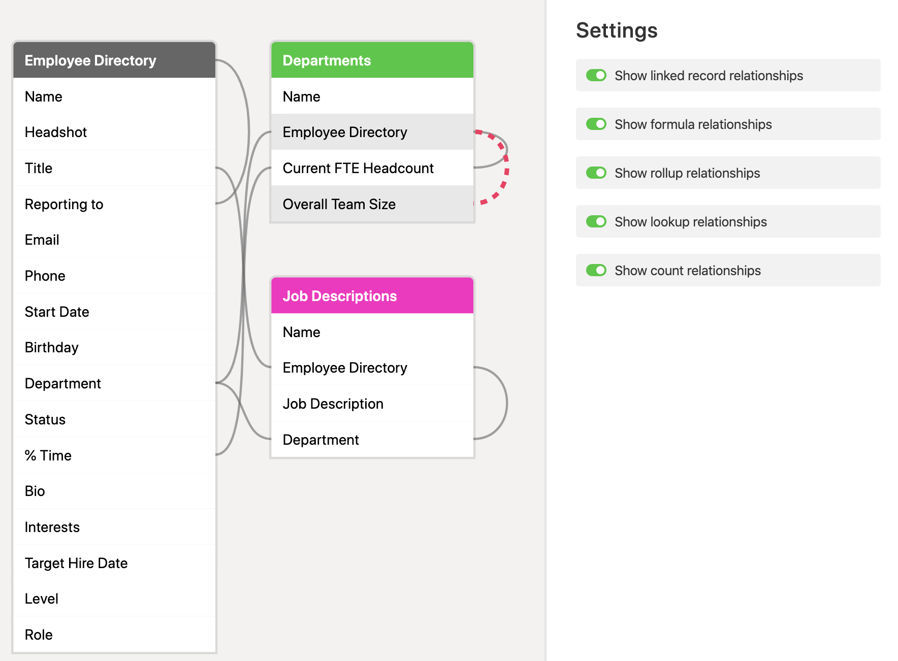The height and width of the screenshot is (661, 898).
Task: Select Employee Directory field in Job Descriptions
Action: click(372, 368)
